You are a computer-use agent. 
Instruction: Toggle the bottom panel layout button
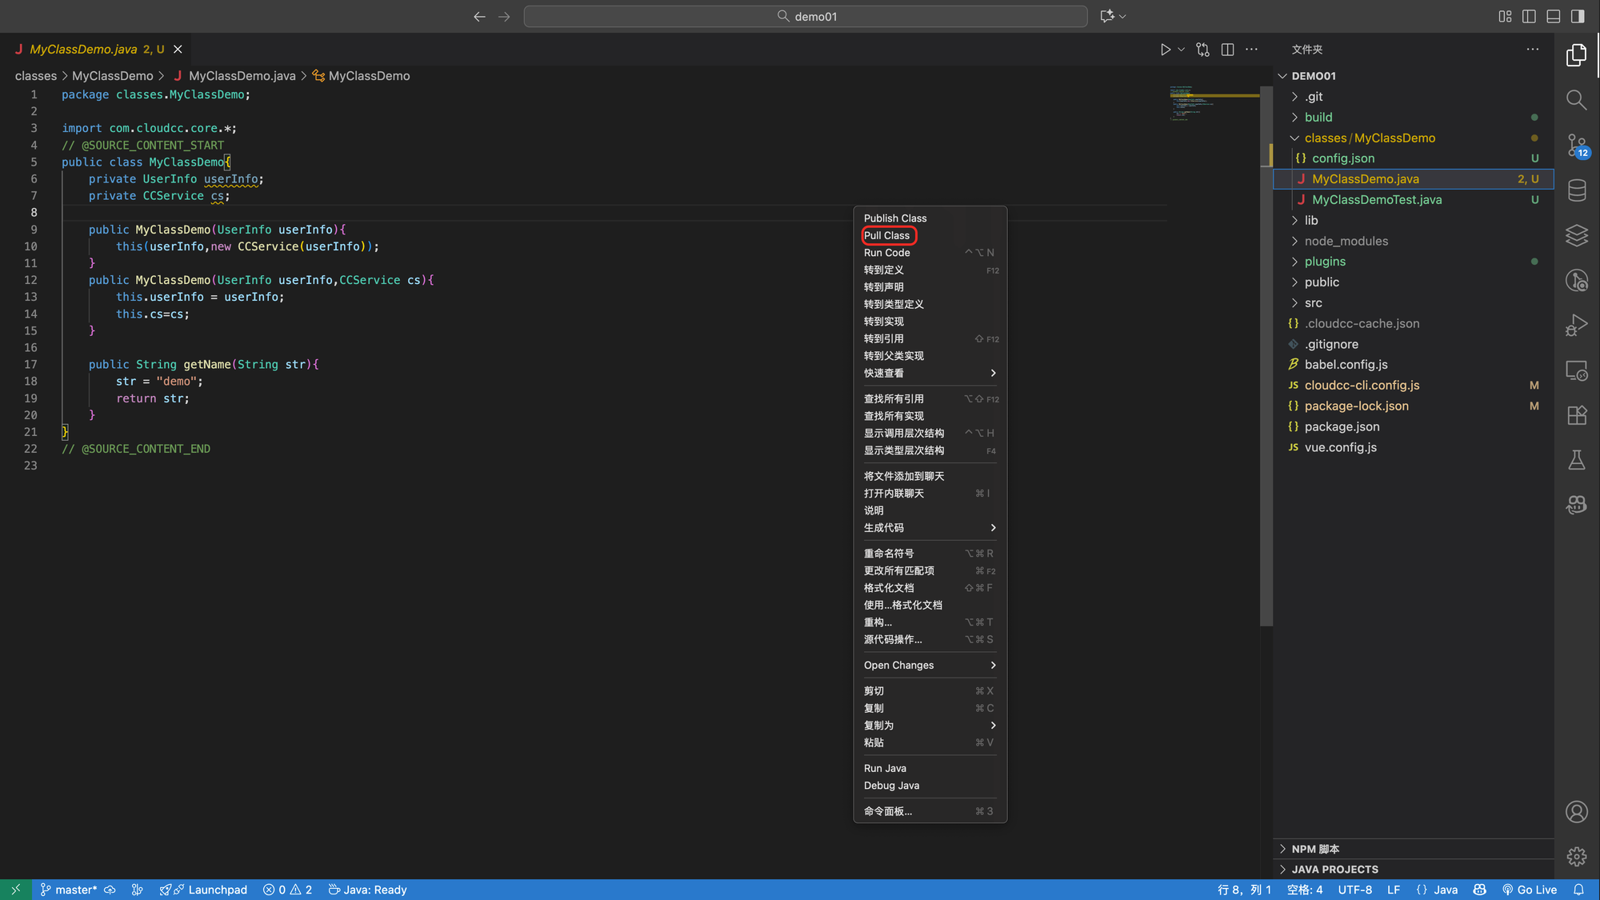click(x=1553, y=16)
